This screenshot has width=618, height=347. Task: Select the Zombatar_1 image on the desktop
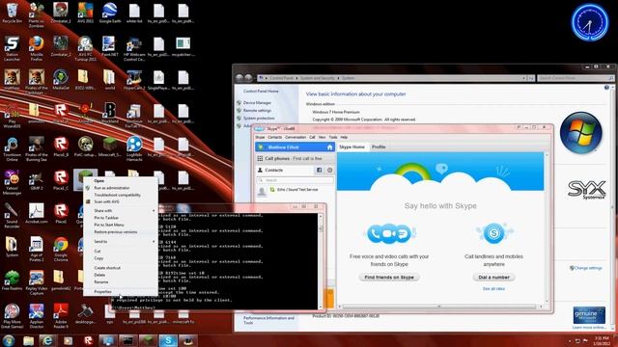pyautogui.click(x=61, y=13)
